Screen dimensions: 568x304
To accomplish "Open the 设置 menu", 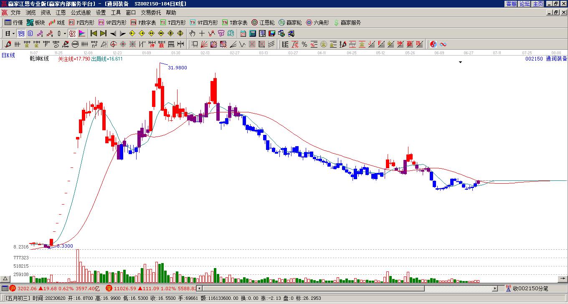I will click(101, 13).
